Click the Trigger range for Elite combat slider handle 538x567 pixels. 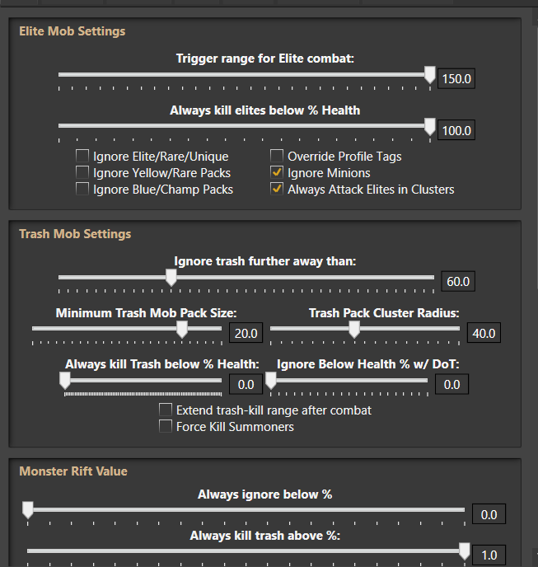point(429,76)
